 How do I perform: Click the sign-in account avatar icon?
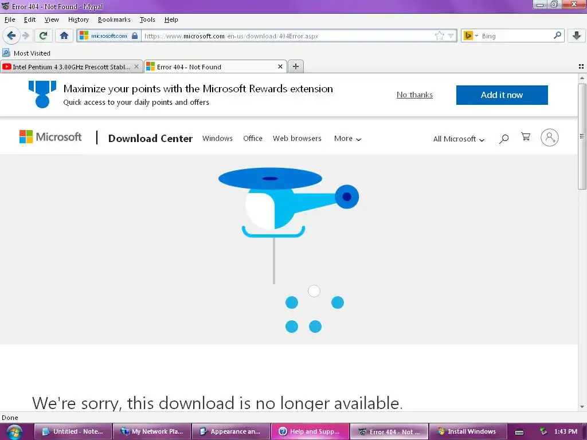[550, 137]
